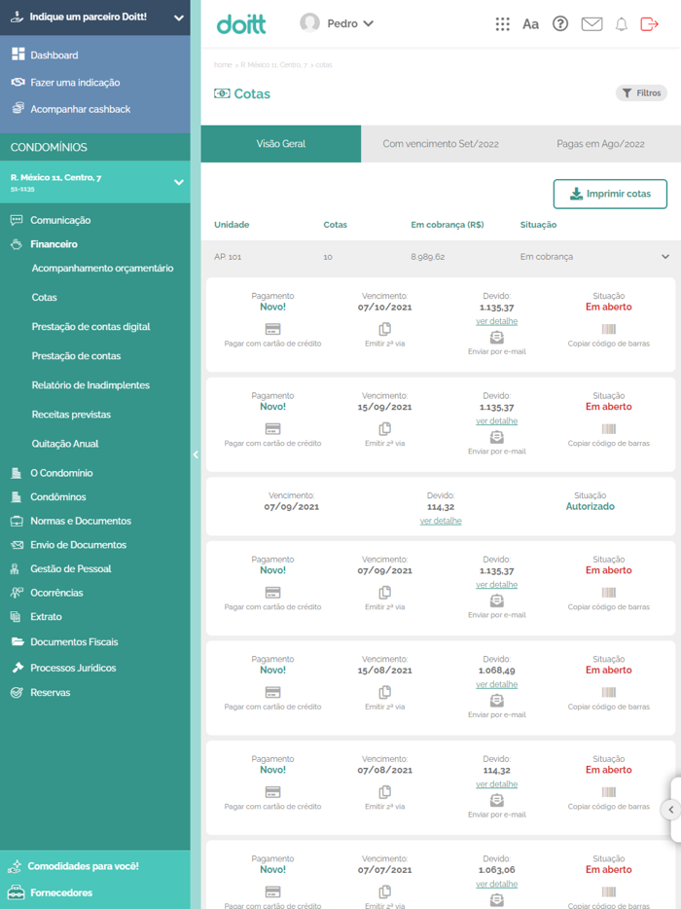This screenshot has height=909, width=681.
Task: Click send by e-mail icon for 07/10/2021
Action: [x=497, y=338]
